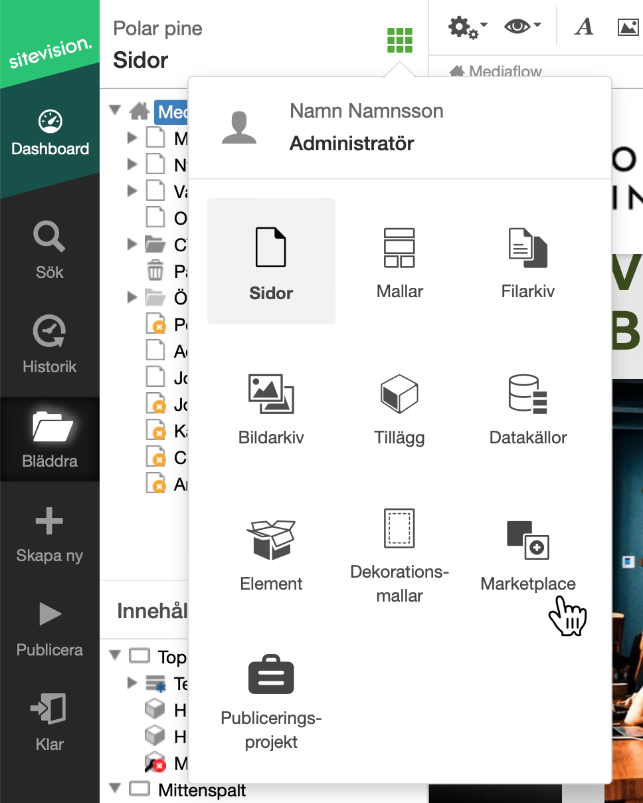Open the Tillägg add-ons view
This screenshot has width=643, height=803.
pos(400,408)
